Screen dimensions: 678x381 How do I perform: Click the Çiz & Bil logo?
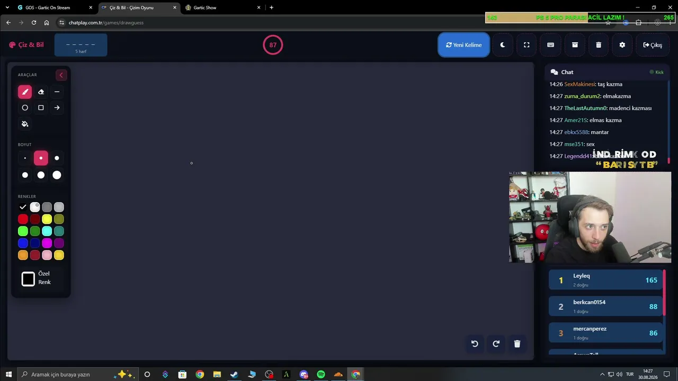[26, 45]
